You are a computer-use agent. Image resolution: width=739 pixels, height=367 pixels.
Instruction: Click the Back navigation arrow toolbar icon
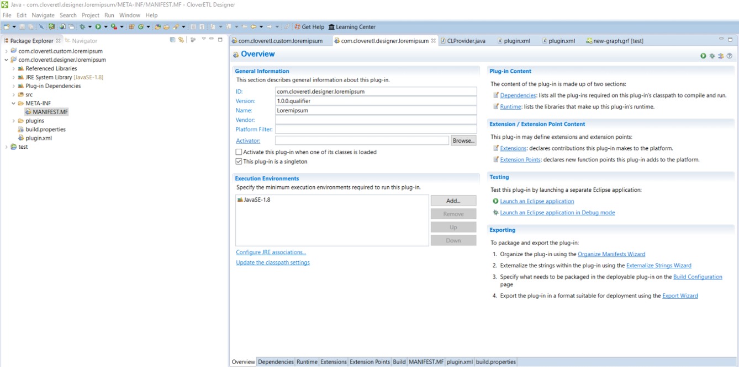coord(254,26)
